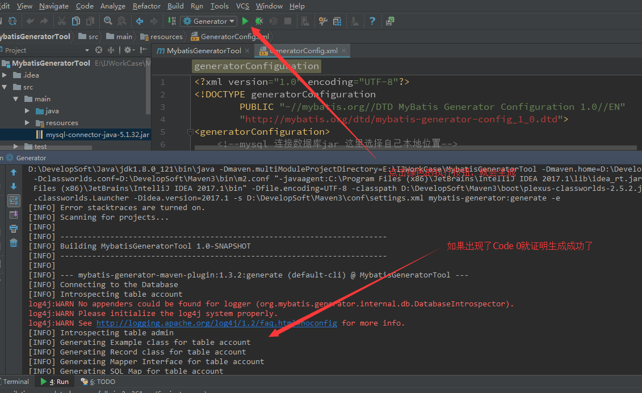The image size is (642, 393).
Task: Hide the Project panel with the pin icon
Action: (143, 50)
